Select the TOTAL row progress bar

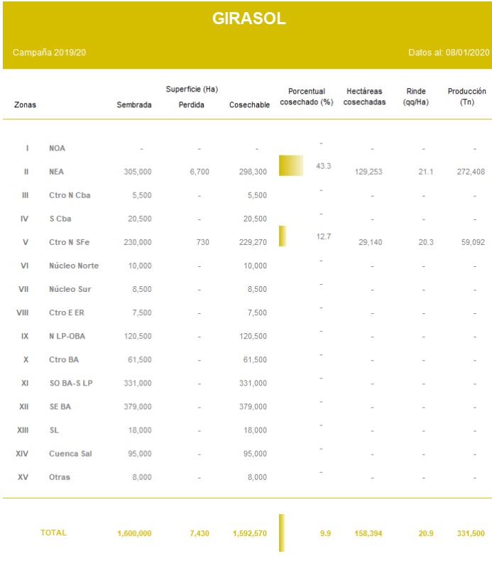click(282, 533)
